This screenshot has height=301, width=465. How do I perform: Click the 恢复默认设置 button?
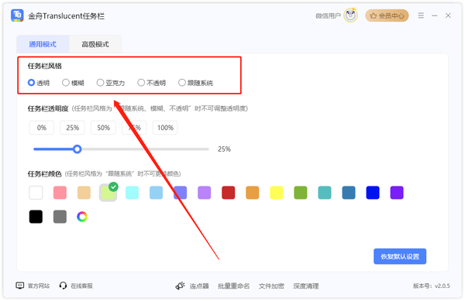pos(400,256)
